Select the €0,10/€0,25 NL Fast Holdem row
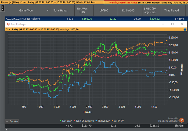Viewport: 188px width, 131px height. pyautogui.click(x=96, y=19)
